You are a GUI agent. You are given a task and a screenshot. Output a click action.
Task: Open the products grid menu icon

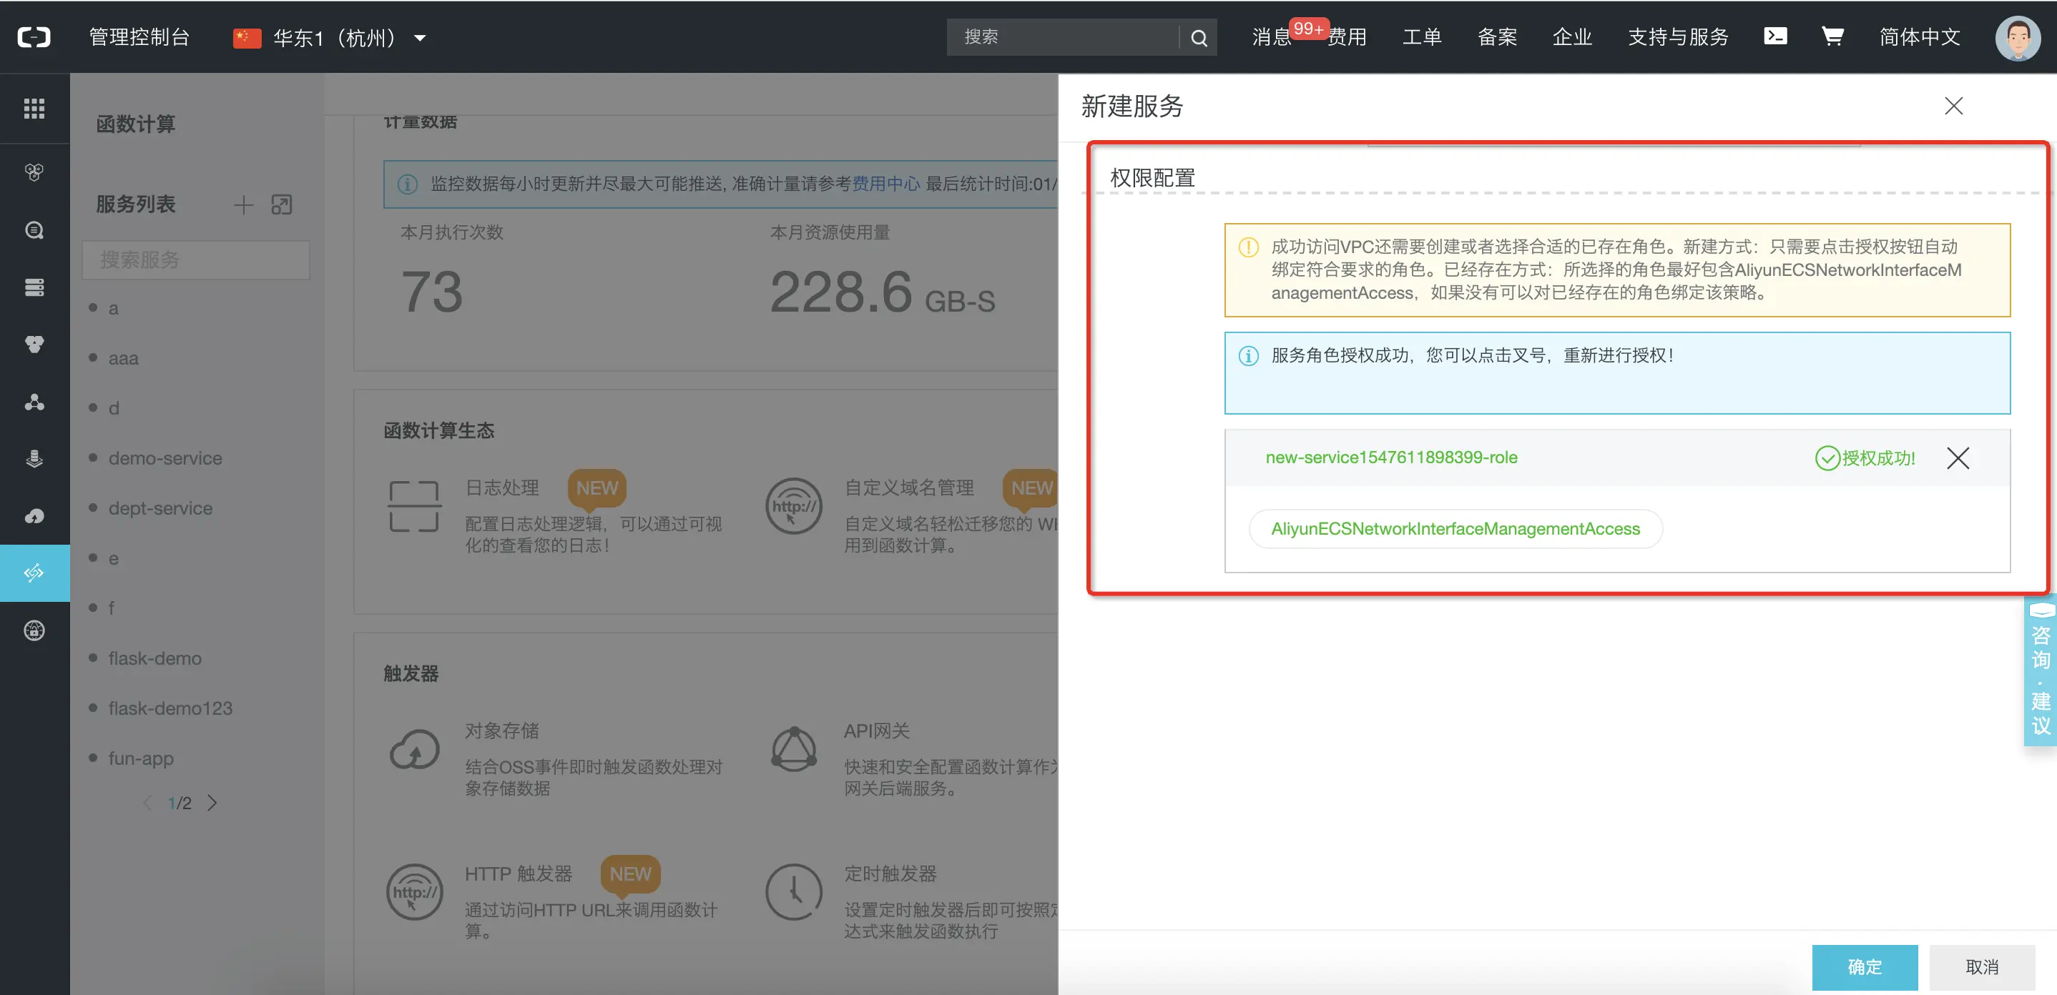[x=34, y=108]
